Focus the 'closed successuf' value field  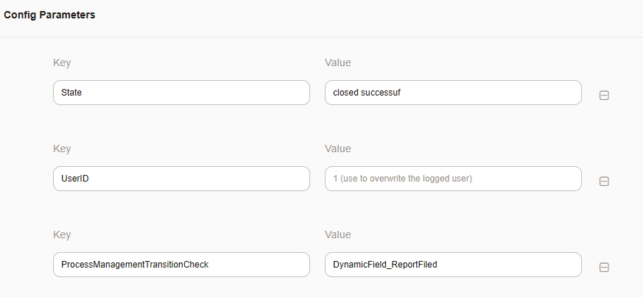pos(452,93)
